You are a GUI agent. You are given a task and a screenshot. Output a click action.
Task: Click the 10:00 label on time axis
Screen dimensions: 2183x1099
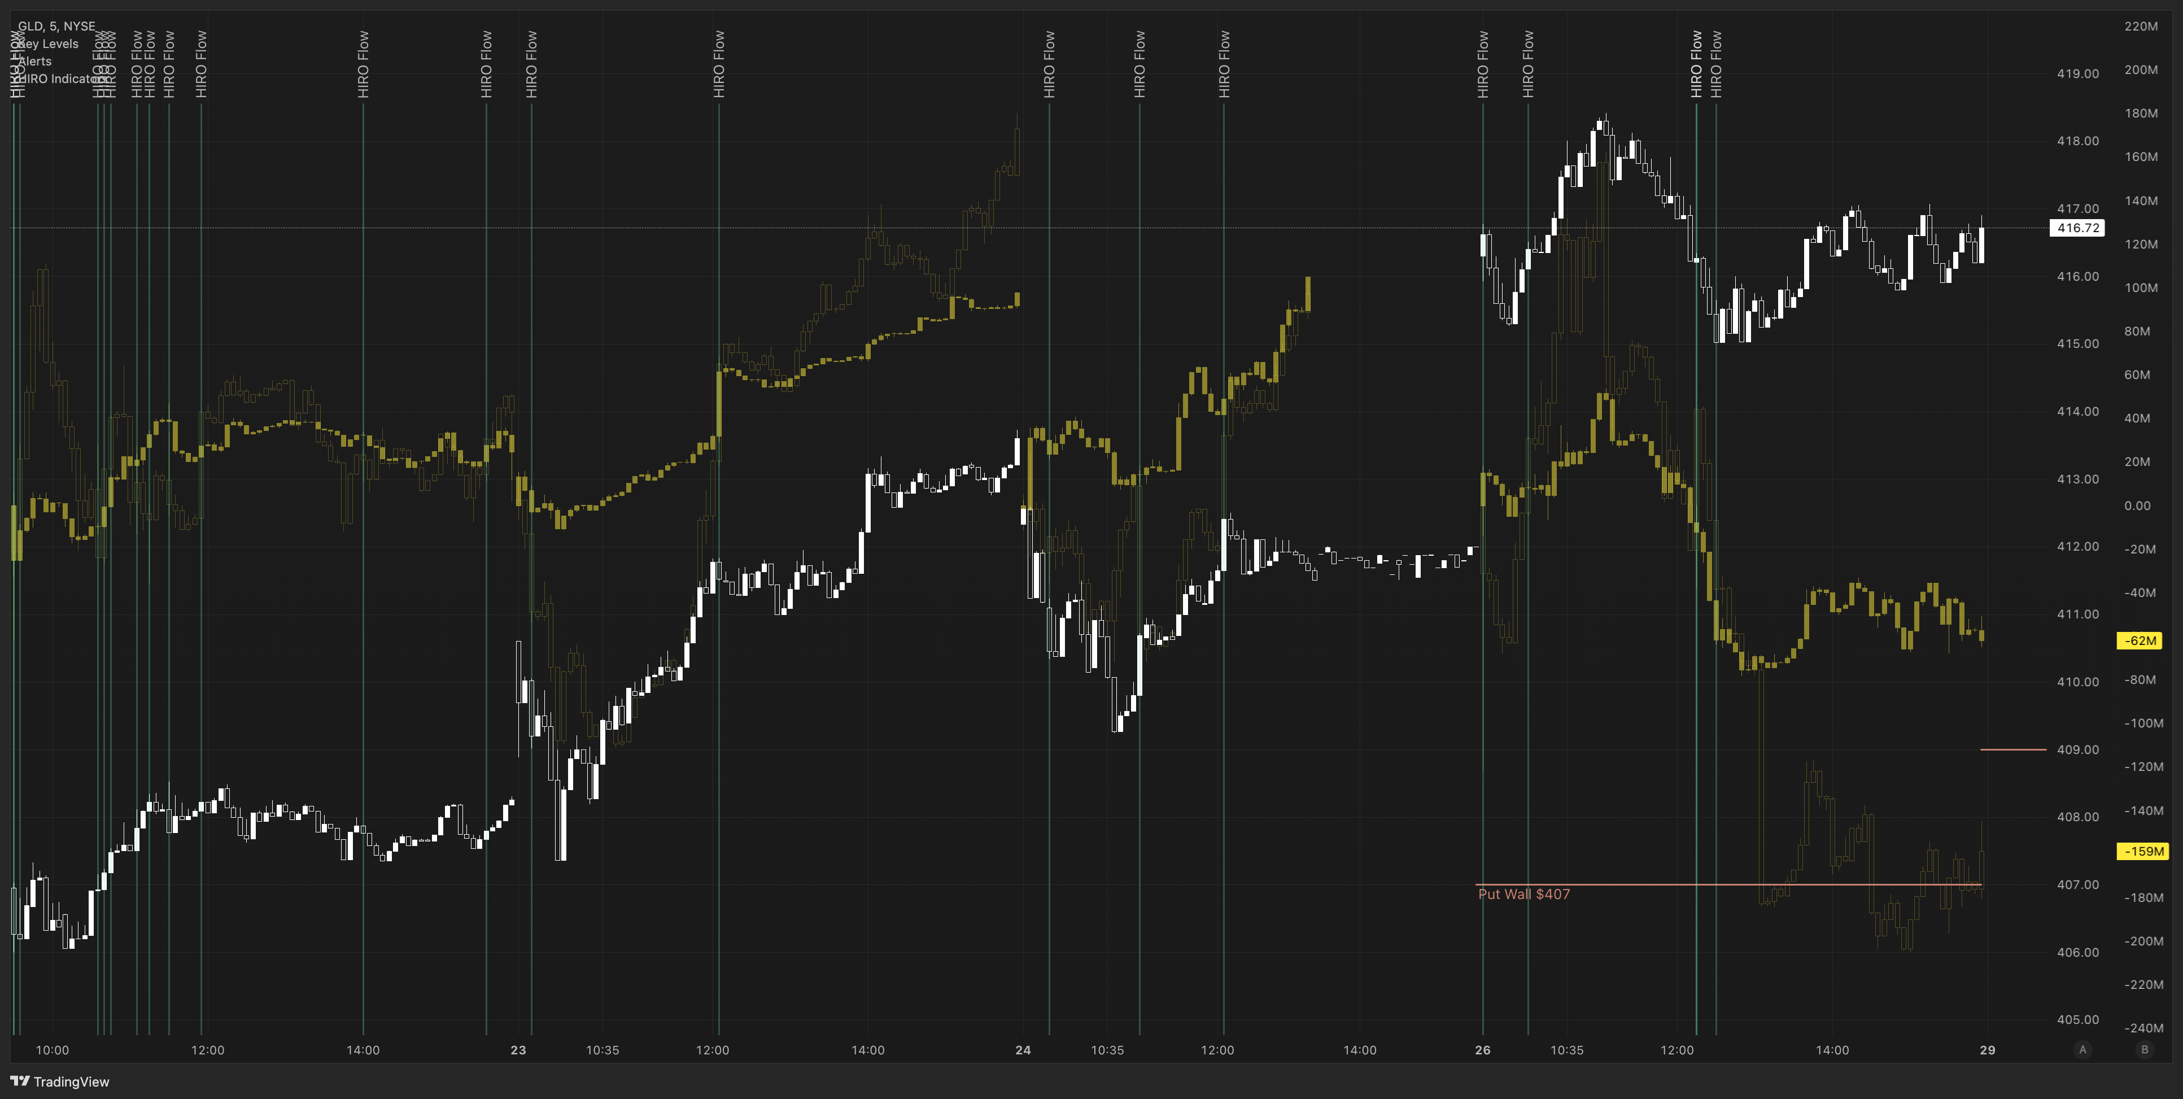click(53, 1050)
